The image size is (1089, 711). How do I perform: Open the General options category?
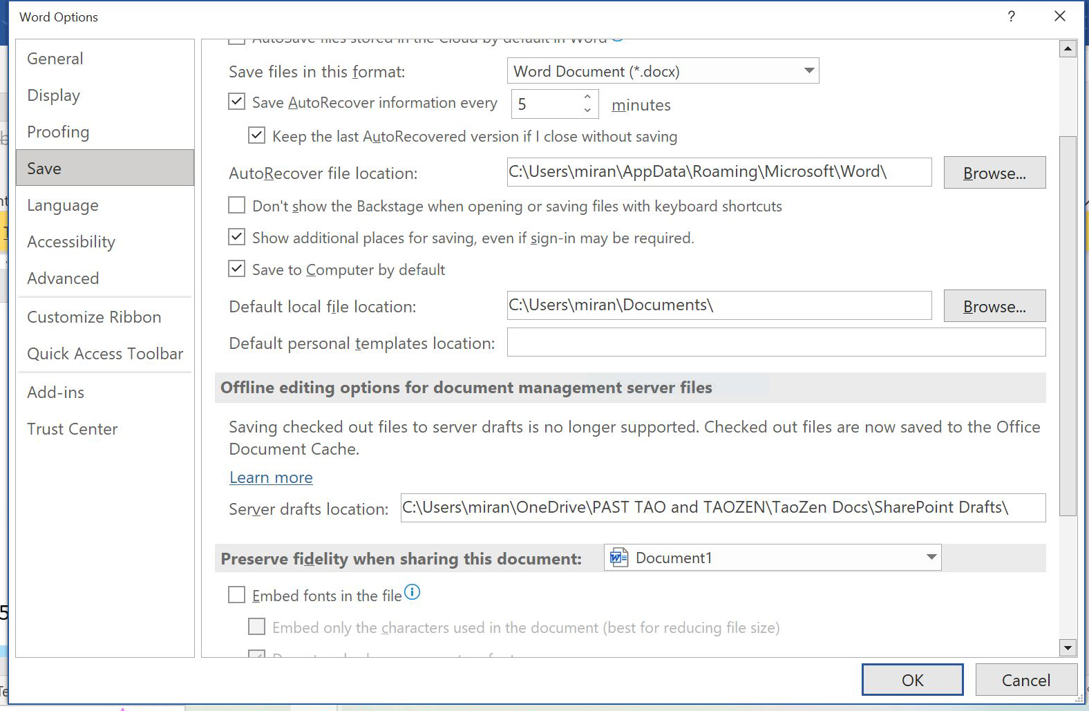coord(105,59)
